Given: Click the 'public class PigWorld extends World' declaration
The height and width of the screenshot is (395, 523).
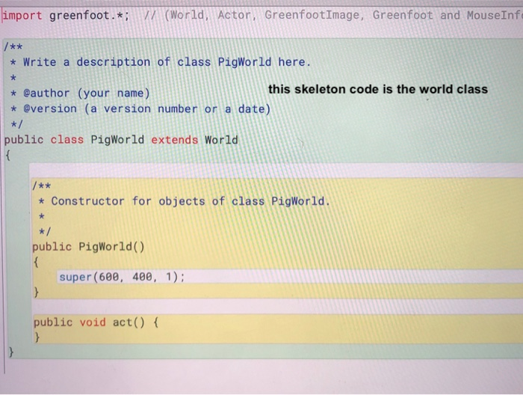Looking at the screenshot, I should [121, 140].
